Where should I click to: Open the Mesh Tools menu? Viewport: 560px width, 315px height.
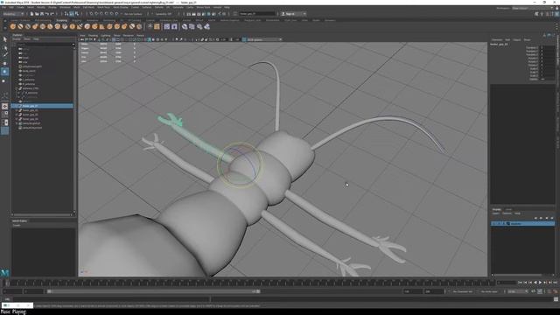coord(103,7)
